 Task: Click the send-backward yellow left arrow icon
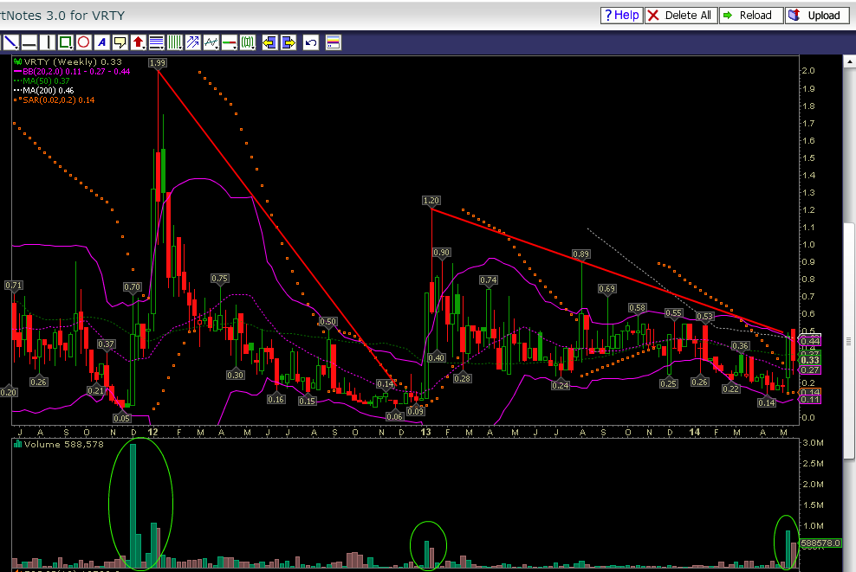pos(269,42)
